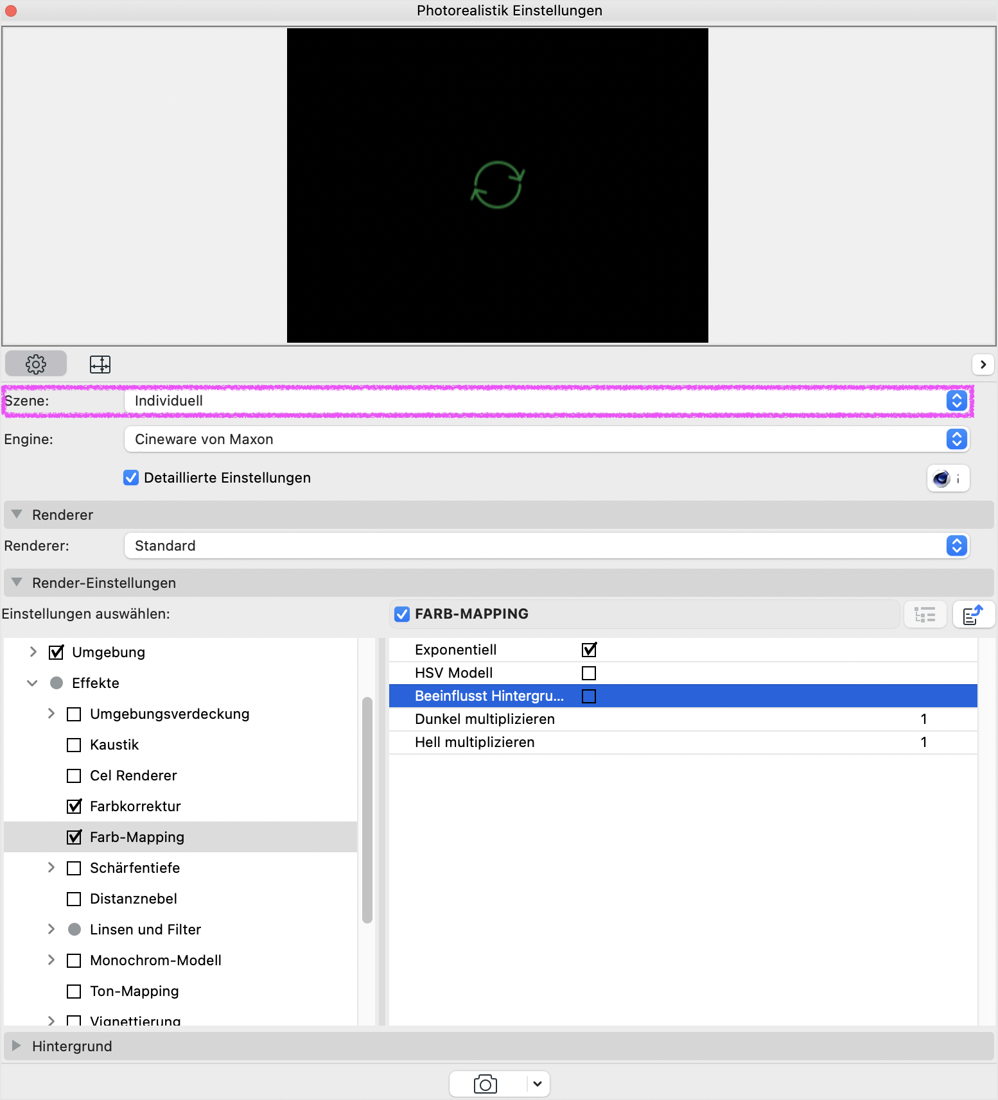998x1100 pixels.
Task: Close the Photorealistik Einstellungen window
Action: 11,11
